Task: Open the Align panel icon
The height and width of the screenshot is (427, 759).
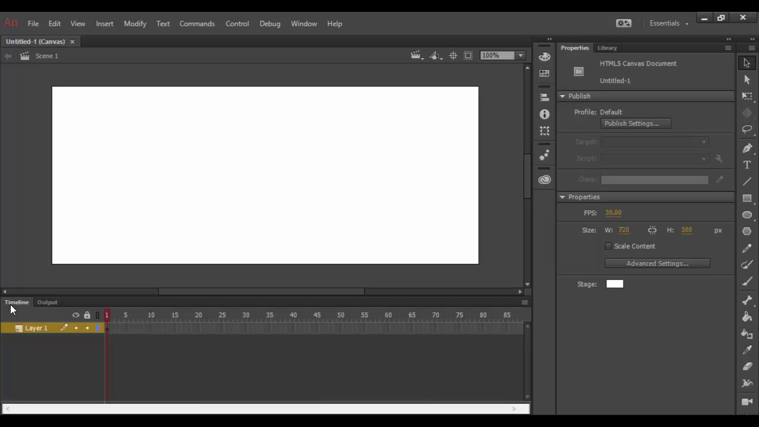Action: [544, 97]
